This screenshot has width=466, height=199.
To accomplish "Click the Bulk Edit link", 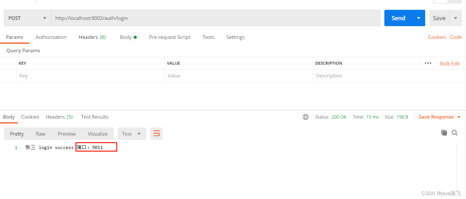I will tap(450, 64).
